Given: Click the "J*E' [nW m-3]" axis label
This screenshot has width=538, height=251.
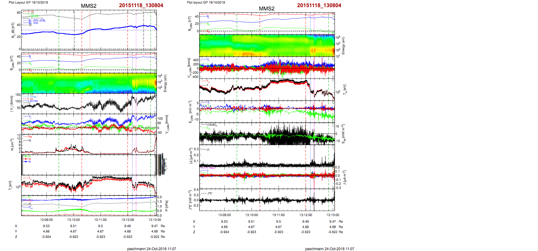Looking at the screenshot, I should [190, 200].
